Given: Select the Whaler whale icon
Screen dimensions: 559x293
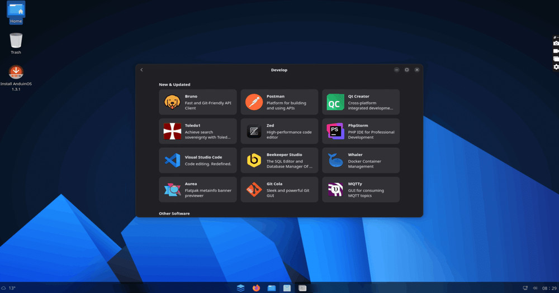Looking at the screenshot, I should (335, 161).
